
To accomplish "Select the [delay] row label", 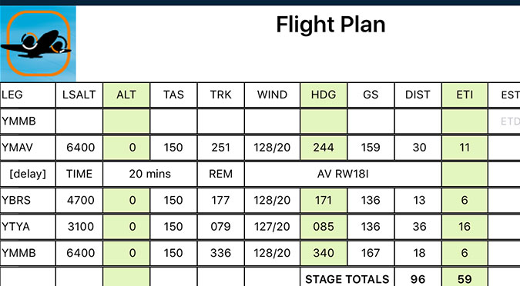I will click(28, 174).
